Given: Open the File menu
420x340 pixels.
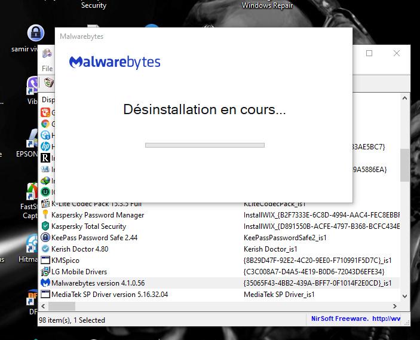Looking at the screenshot, I should pos(47,69).
